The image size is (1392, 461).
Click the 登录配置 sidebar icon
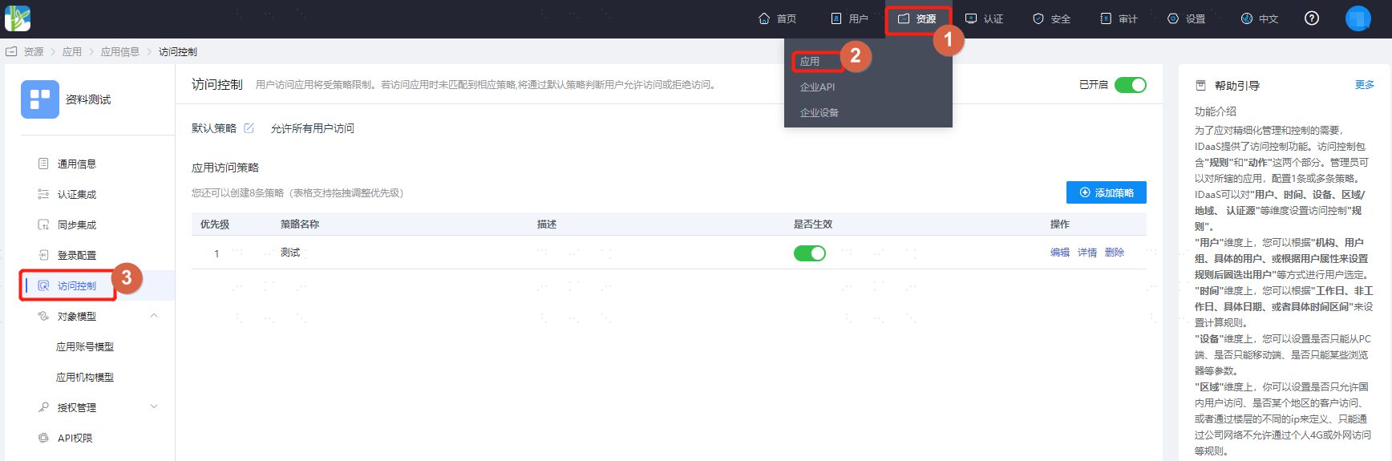pyautogui.click(x=43, y=255)
